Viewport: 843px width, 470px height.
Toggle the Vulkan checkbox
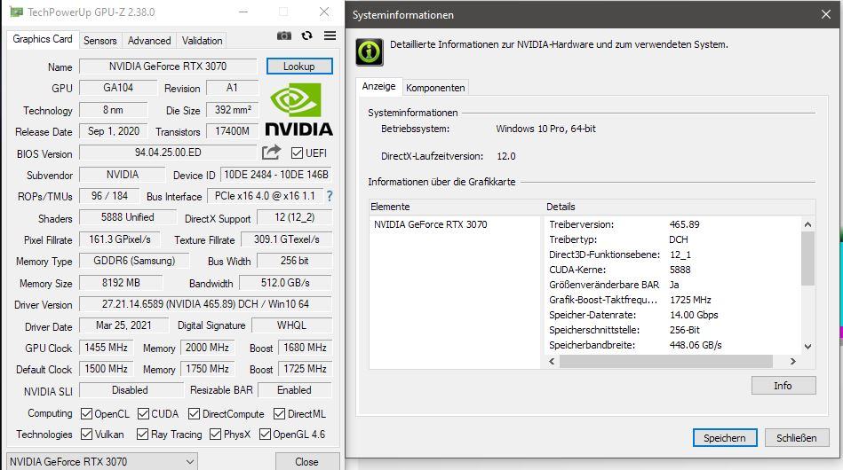pos(86,434)
